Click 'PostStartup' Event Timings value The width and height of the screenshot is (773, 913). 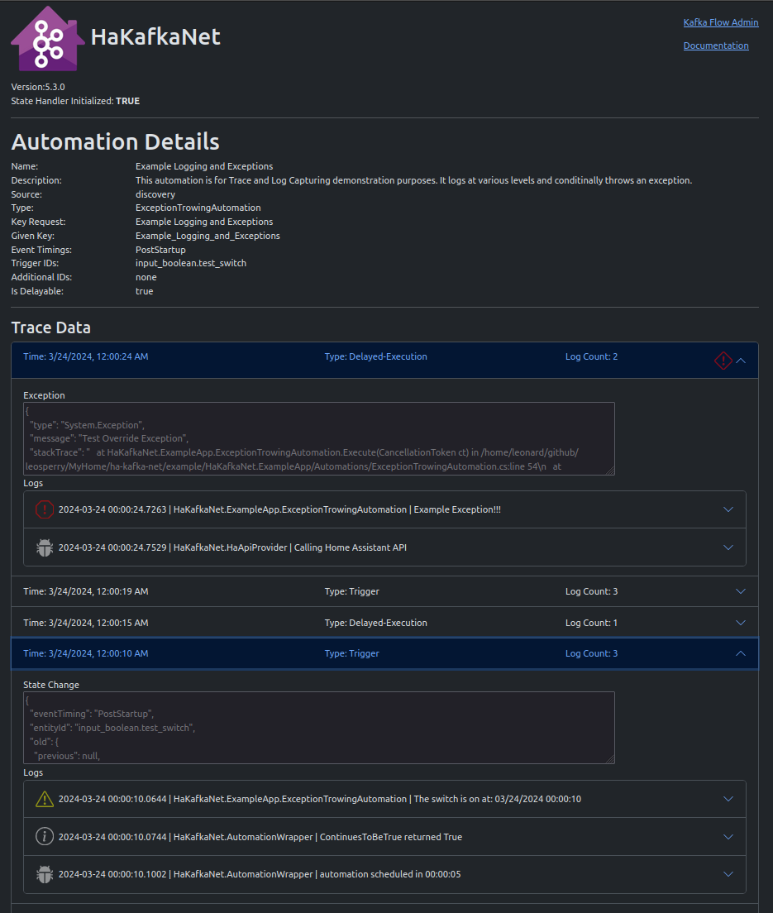click(160, 250)
